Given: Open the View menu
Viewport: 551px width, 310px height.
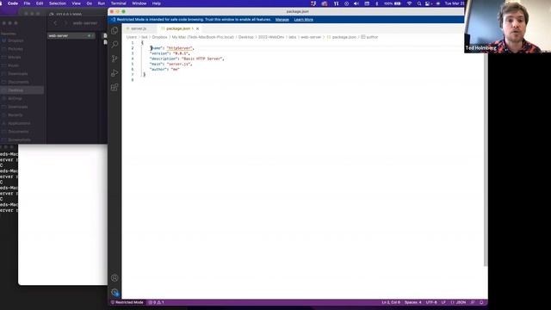Looking at the screenshot, I should tap(76, 3).
